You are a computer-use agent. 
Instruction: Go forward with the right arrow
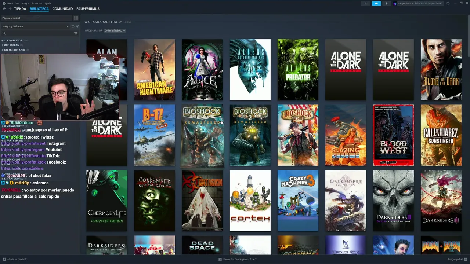coord(10,8)
